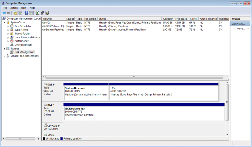This screenshot has width=252, height=147.
Task: Open the More Actions submenu
Action: [243, 29]
